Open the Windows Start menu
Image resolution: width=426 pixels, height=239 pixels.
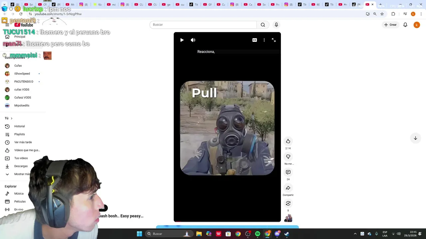click(139, 234)
